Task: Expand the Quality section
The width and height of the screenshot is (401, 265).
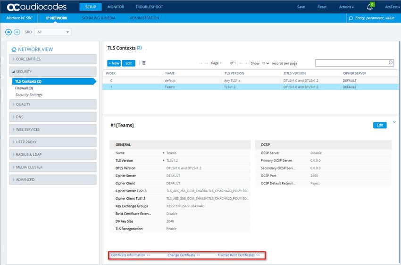Action: pyautogui.click(x=53, y=104)
